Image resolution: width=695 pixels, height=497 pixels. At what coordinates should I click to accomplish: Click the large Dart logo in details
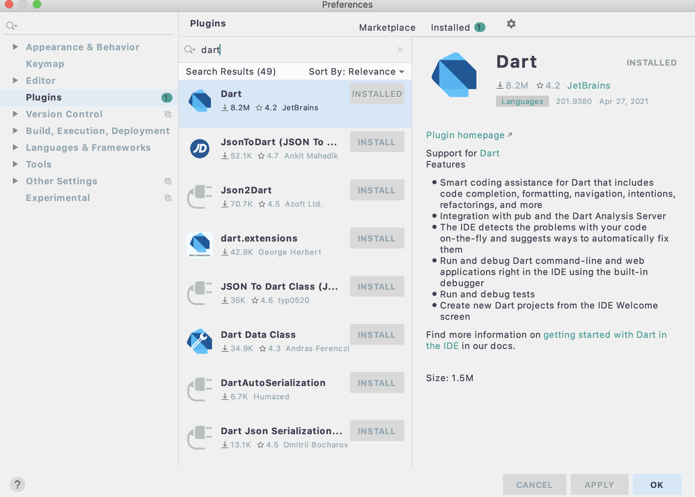click(x=454, y=75)
